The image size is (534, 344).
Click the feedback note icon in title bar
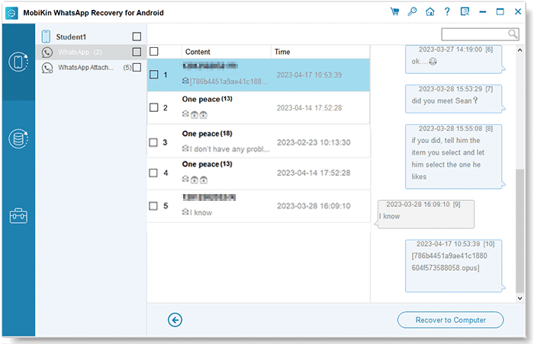pos(465,11)
